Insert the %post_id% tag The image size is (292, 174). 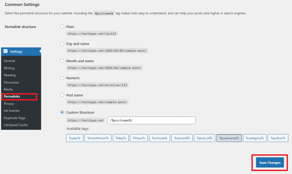point(204,138)
